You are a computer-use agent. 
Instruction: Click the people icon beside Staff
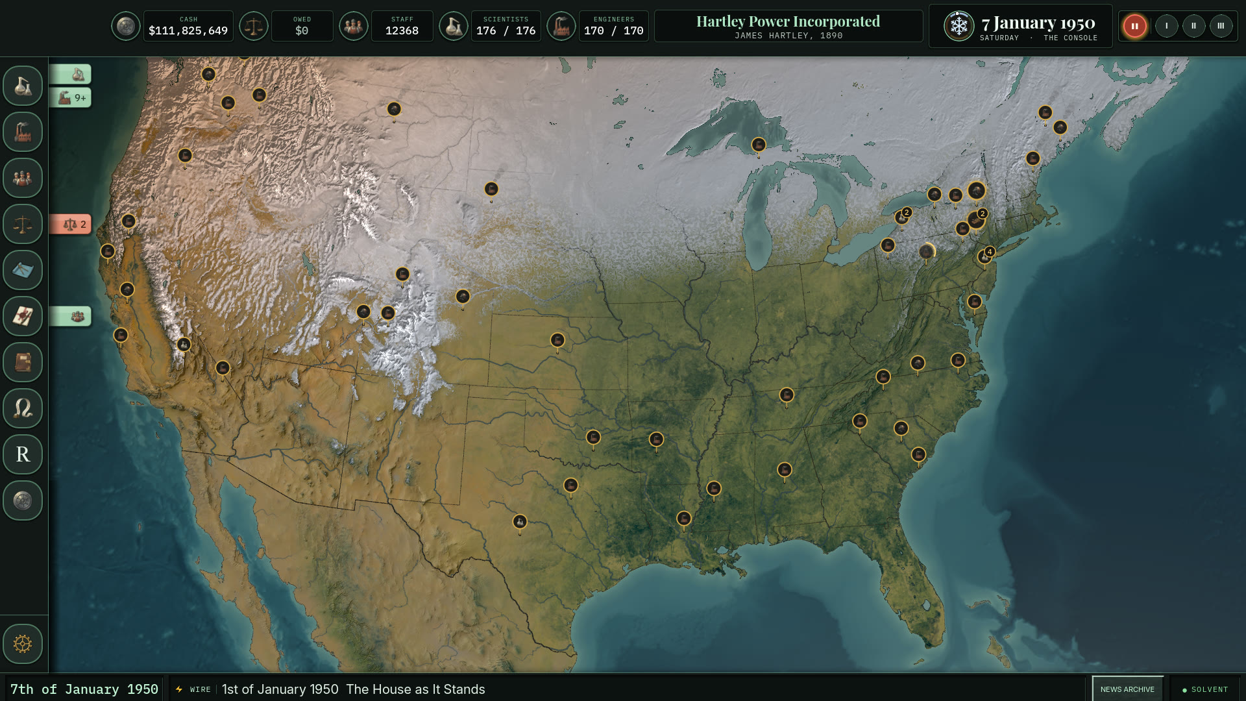point(354,27)
